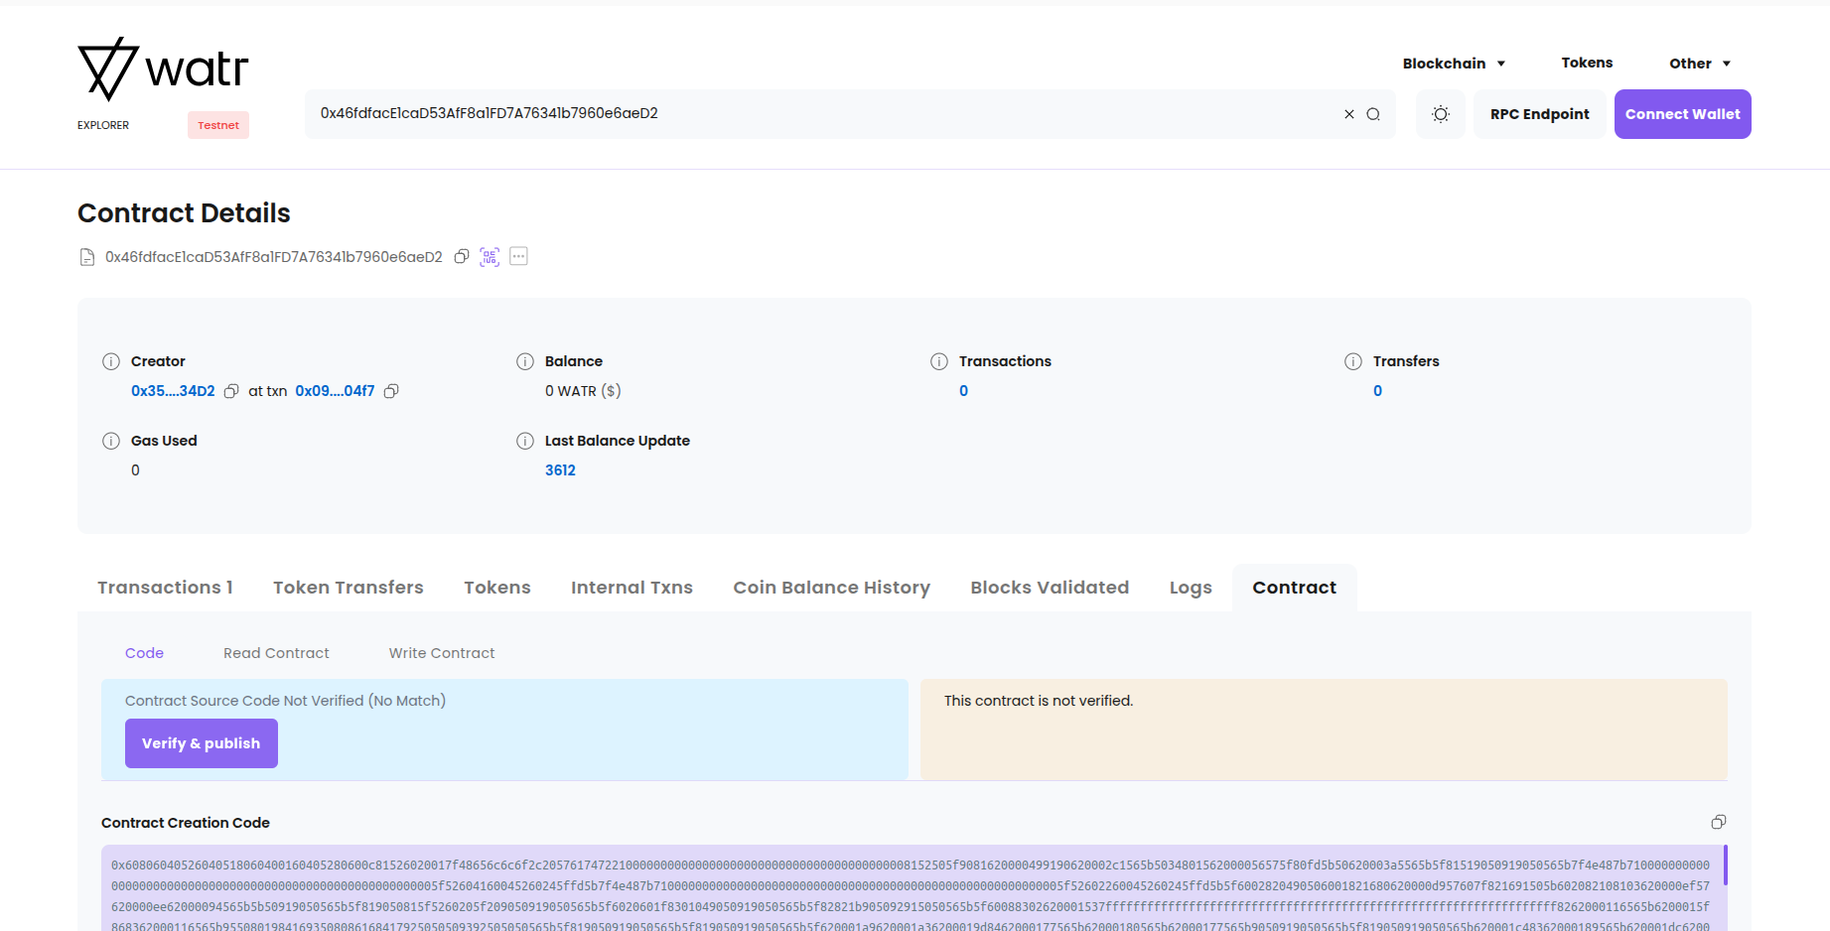Open Last Balance Update block 3612

560,470
